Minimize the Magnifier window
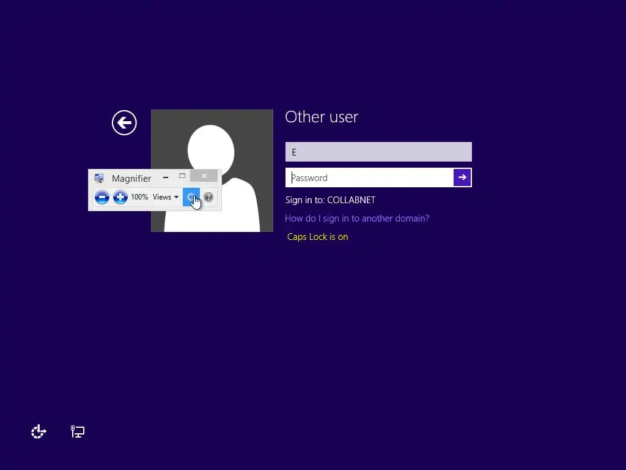Viewport: 626px width, 470px height. tap(166, 177)
